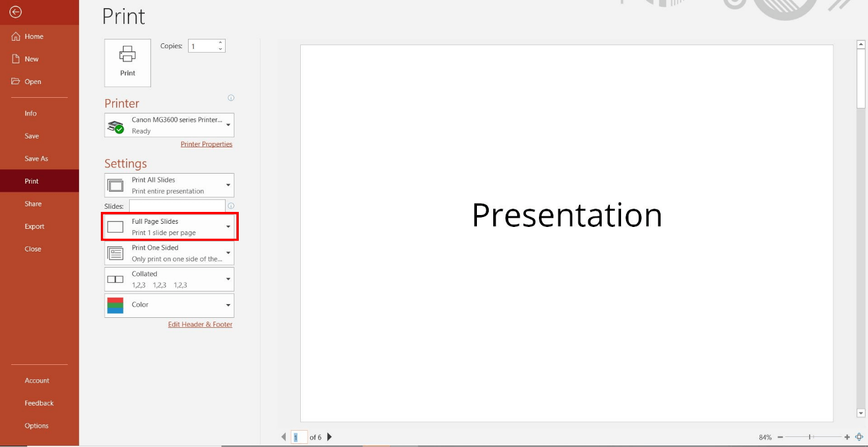868x447 pixels.
Task: Click the Collated pages icon
Action: coord(115,279)
